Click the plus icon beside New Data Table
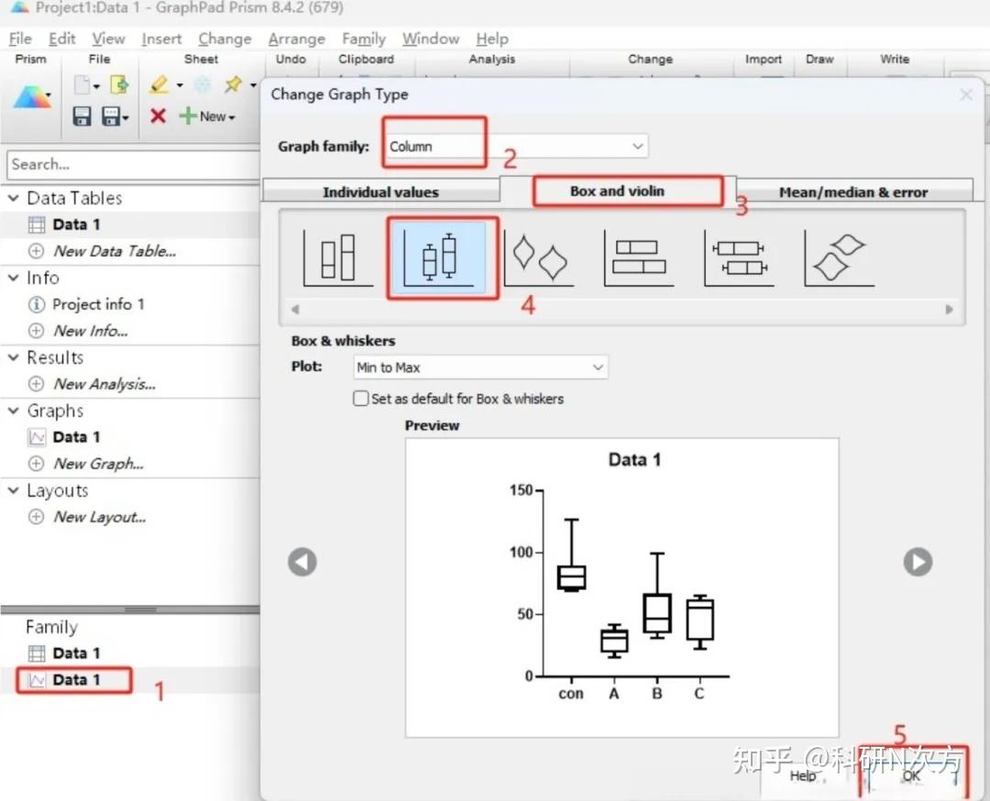 tap(36, 251)
